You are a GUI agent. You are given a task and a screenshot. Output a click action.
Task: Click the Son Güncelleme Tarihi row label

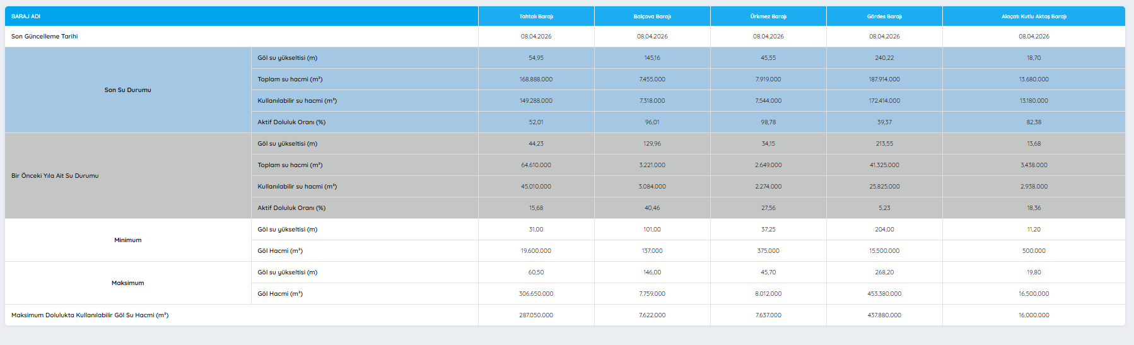tap(45, 37)
